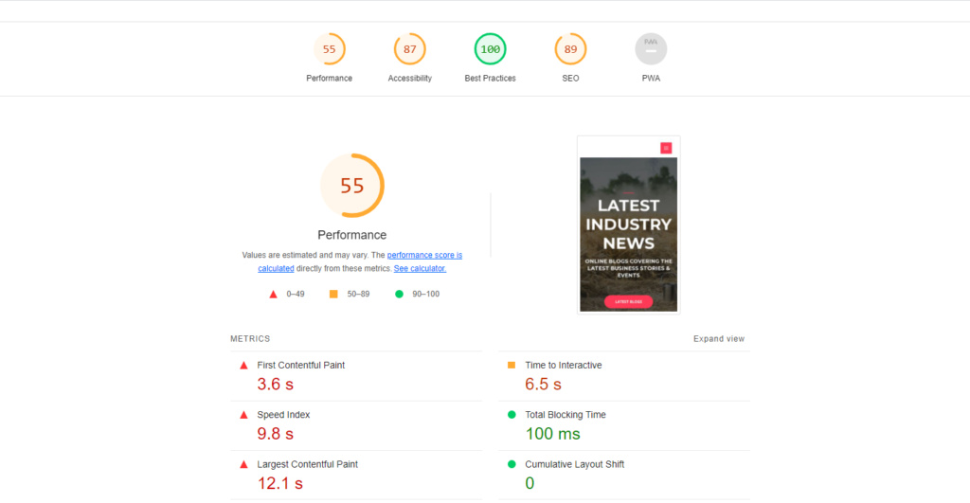Open the Best Practices score gauge 100

point(490,49)
